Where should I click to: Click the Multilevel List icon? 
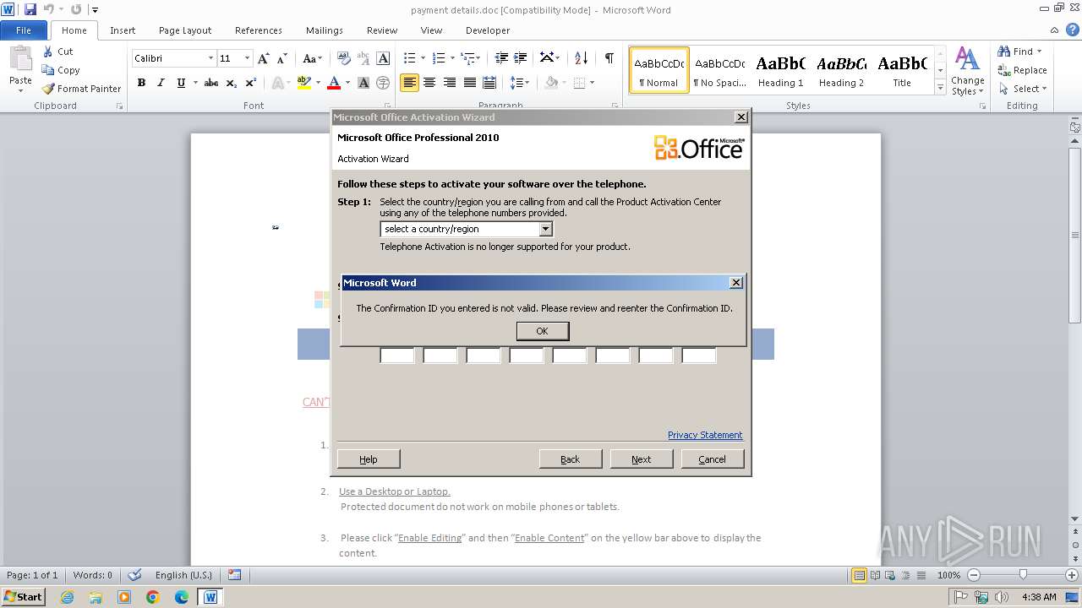[467, 58]
